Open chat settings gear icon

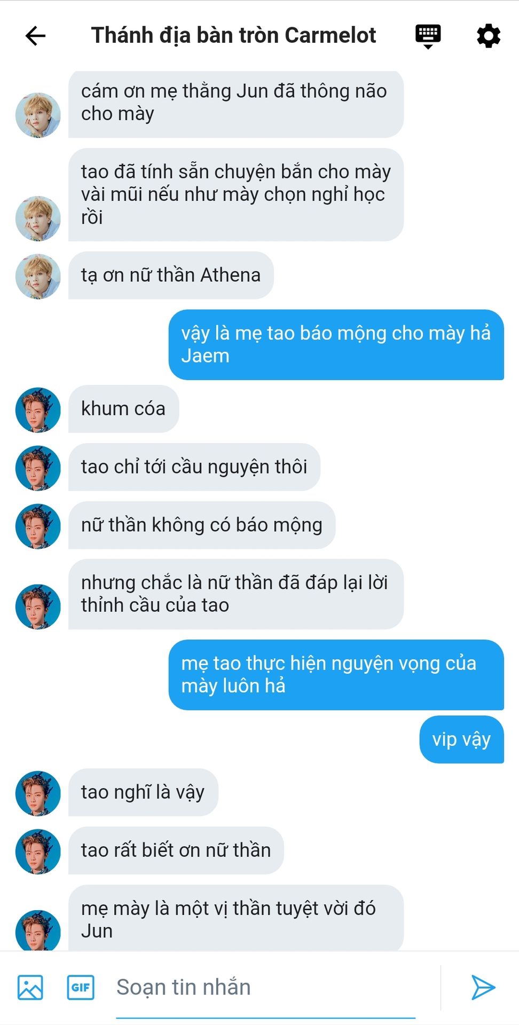click(488, 36)
